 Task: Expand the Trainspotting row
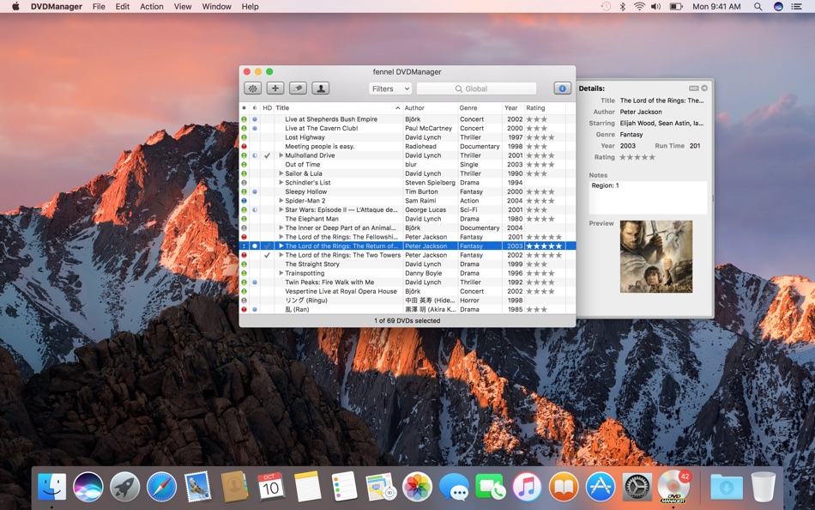click(281, 273)
